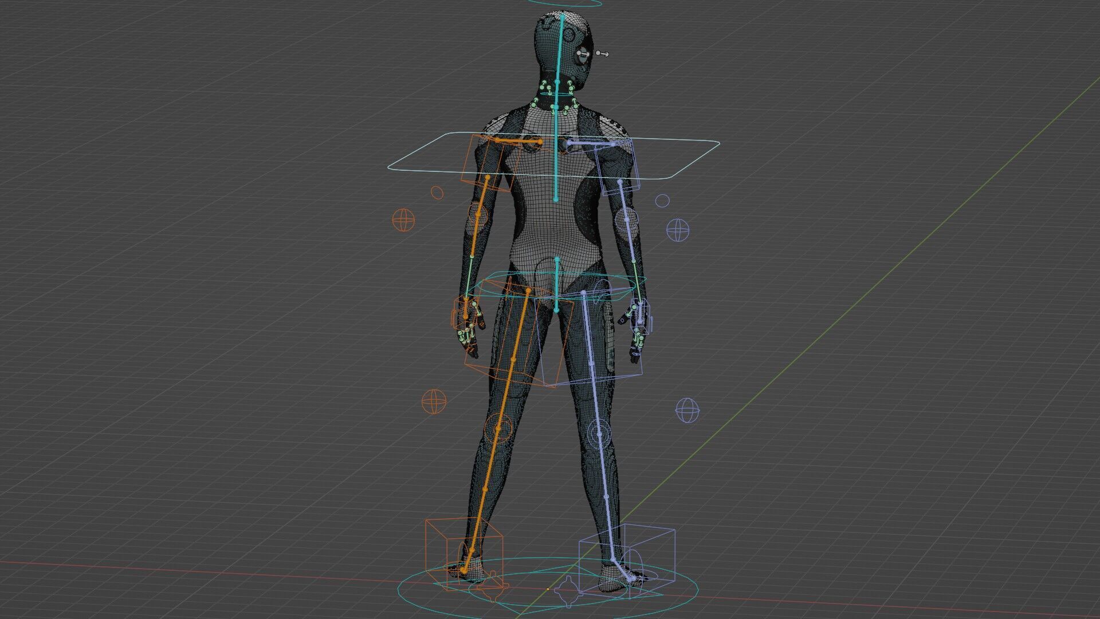Select the blue shin bone
The width and height of the screenshot is (1100, 619).
[x=607, y=496]
